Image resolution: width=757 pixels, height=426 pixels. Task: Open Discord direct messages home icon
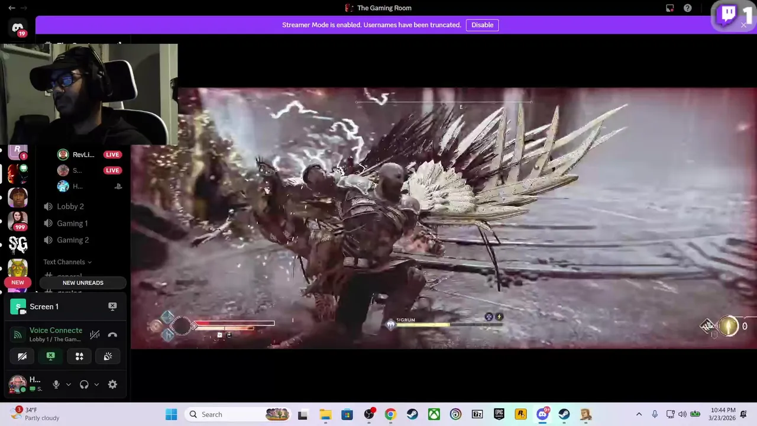[x=18, y=27]
